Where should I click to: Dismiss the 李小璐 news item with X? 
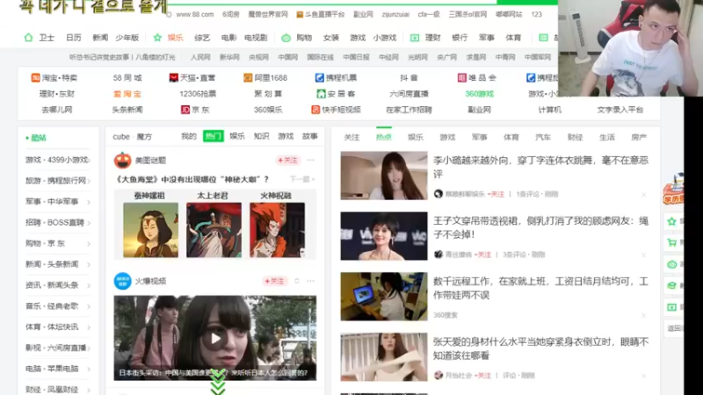point(644,194)
